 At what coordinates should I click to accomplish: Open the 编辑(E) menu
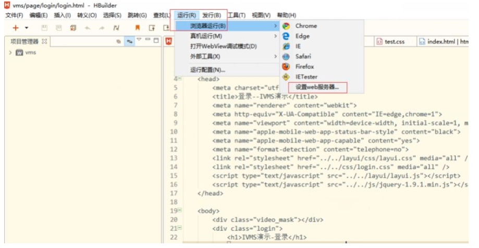pyautogui.click(x=39, y=15)
